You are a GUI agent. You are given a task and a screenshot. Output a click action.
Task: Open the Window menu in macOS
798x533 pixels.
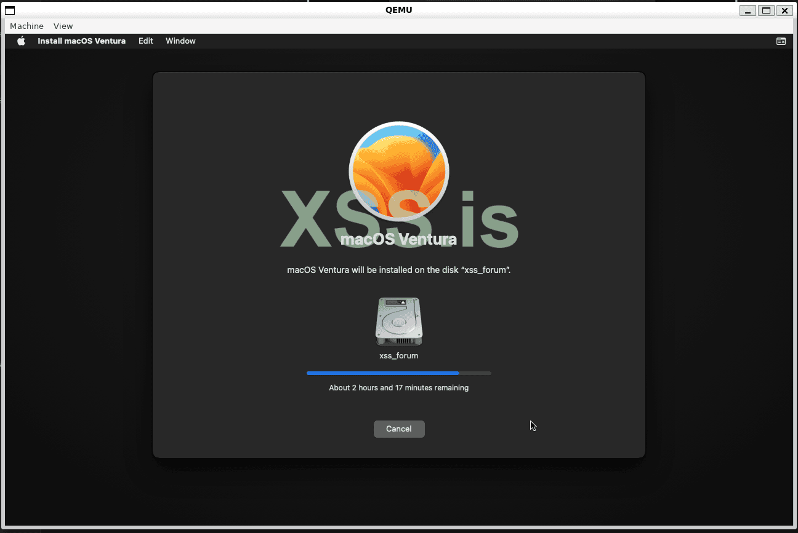[180, 41]
